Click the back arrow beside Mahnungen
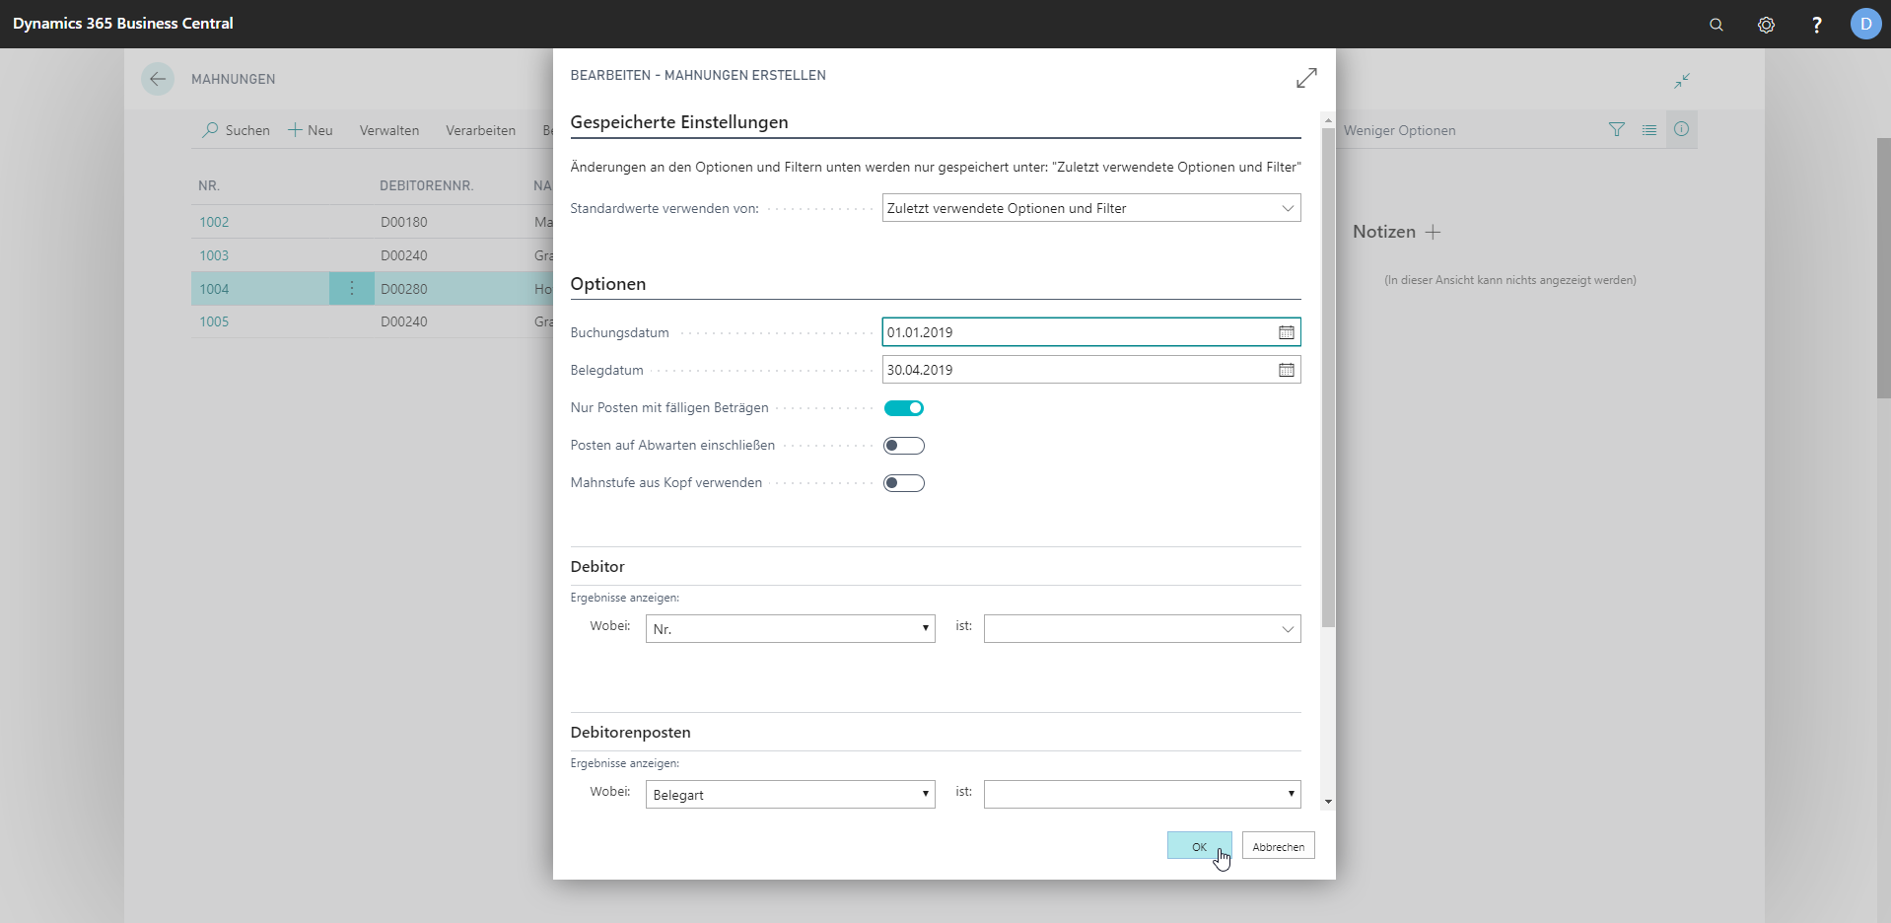 pyautogui.click(x=158, y=79)
